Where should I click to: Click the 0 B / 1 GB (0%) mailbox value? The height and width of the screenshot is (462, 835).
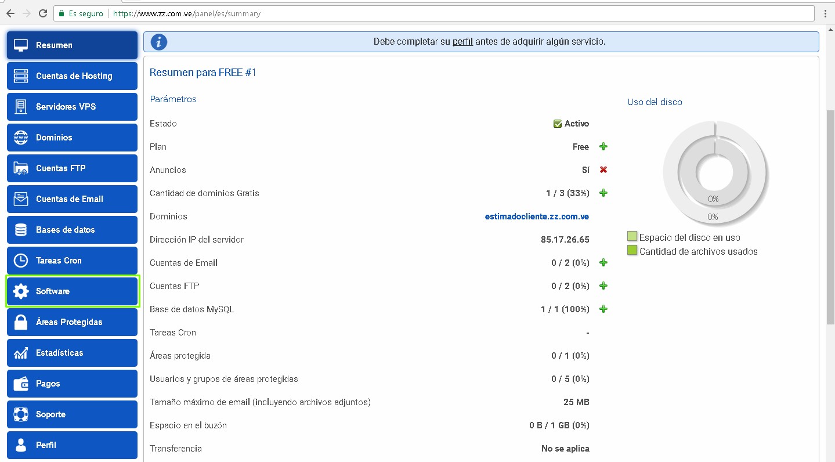pyautogui.click(x=559, y=425)
